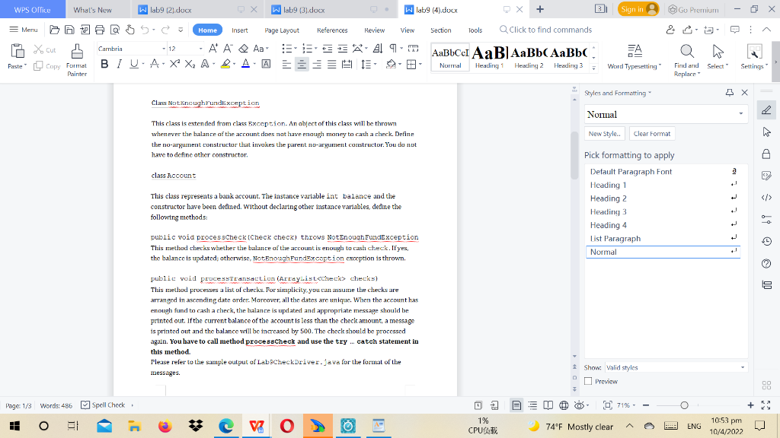Click the Format Painter tool
This screenshot has height=438, width=780.
77,59
